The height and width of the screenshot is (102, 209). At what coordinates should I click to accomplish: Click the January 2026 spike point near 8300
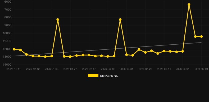pyautogui.click(x=58, y=20)
